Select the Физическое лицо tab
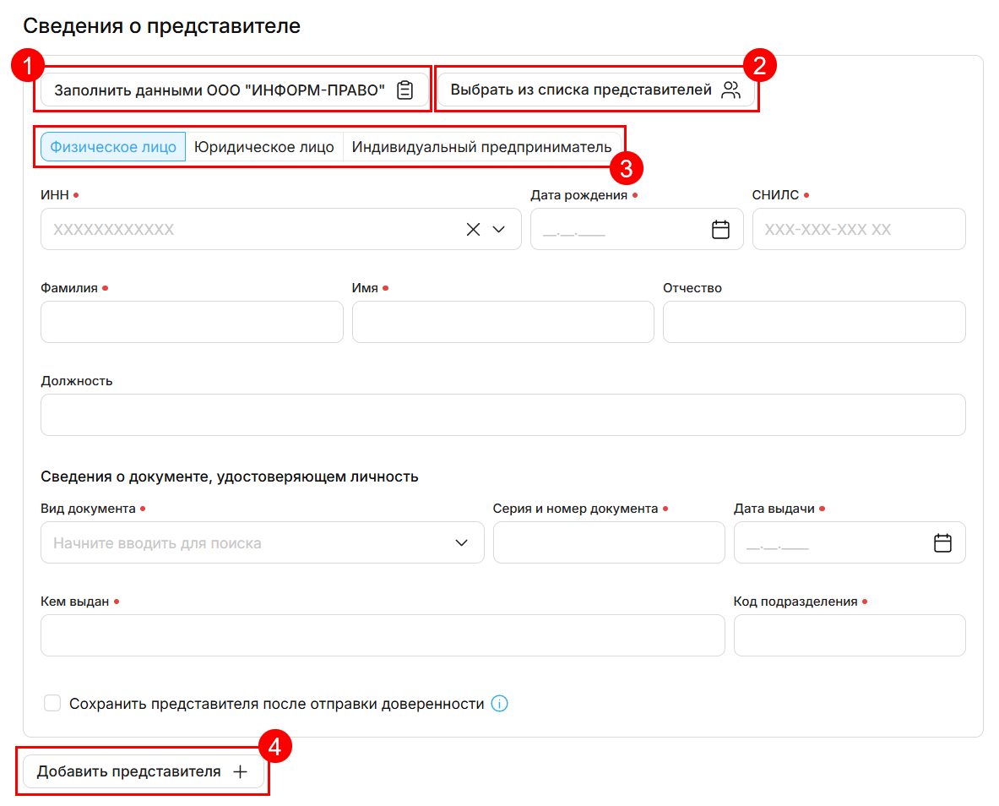 [x=113, y=147]
